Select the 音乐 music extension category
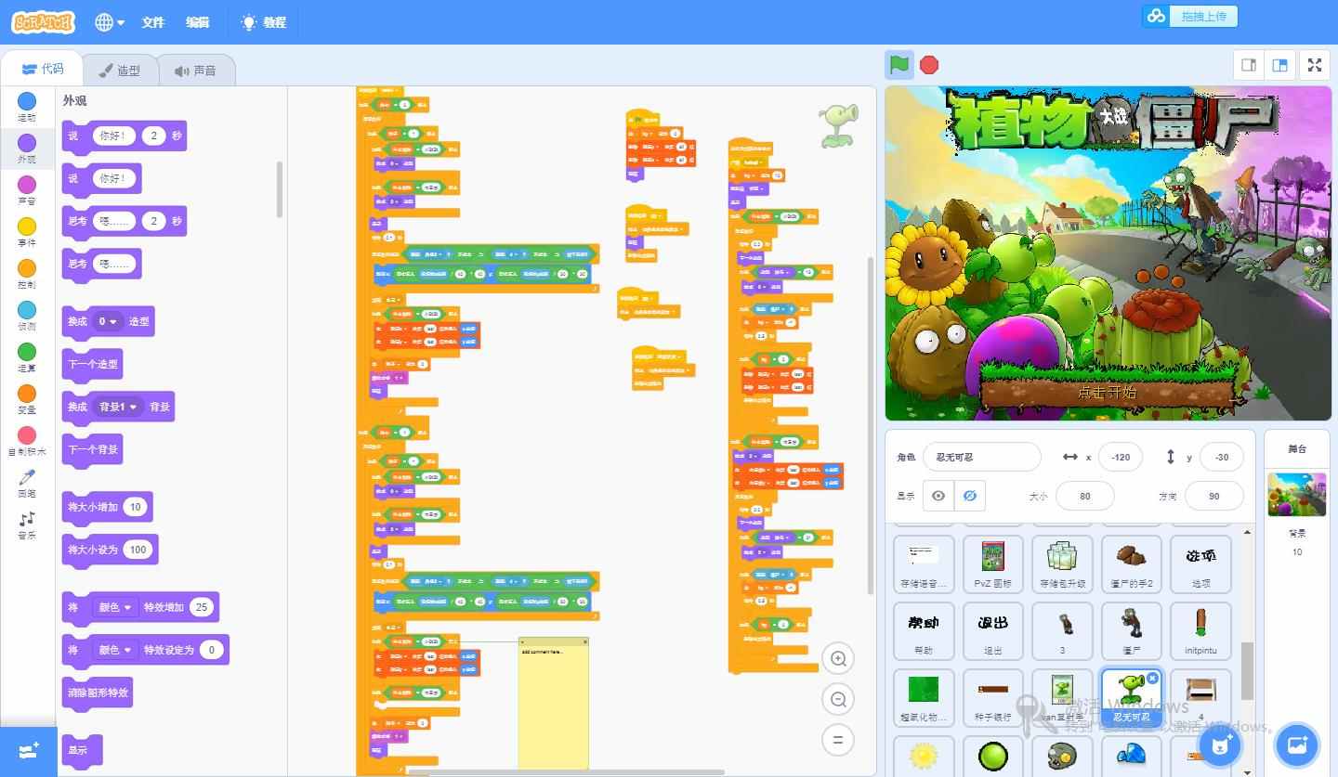Screen dimensions: 1338x777 [x=27, y=524]
